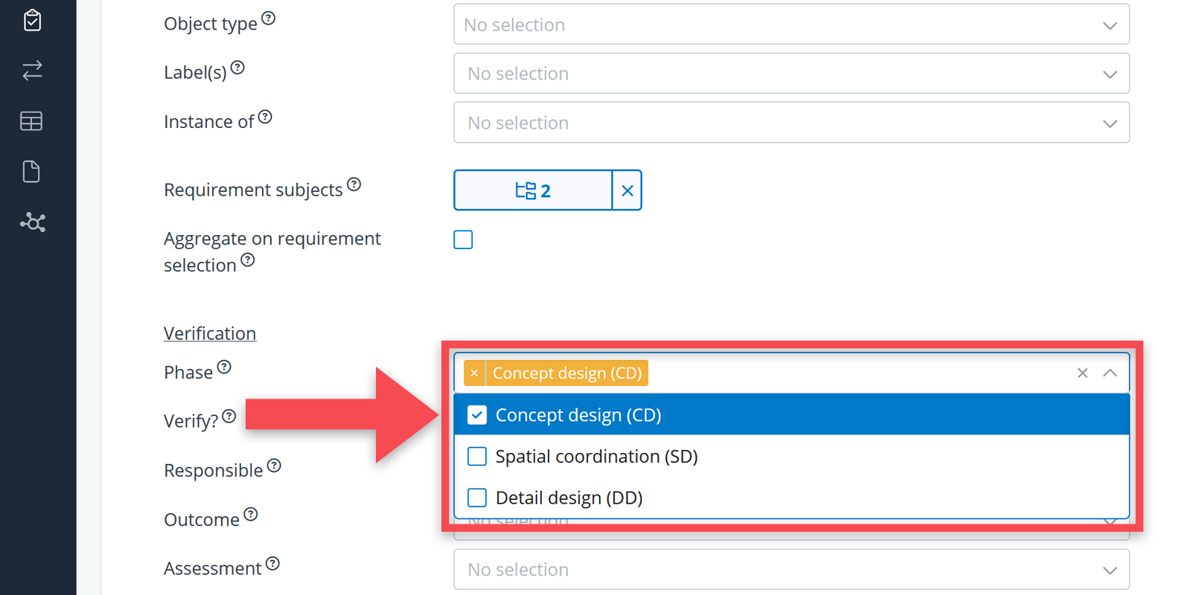Viewport: 1191px width, 595px height.
Task: Check the Spatial coordination (SD) checkbox
Action: coord(477,456)
